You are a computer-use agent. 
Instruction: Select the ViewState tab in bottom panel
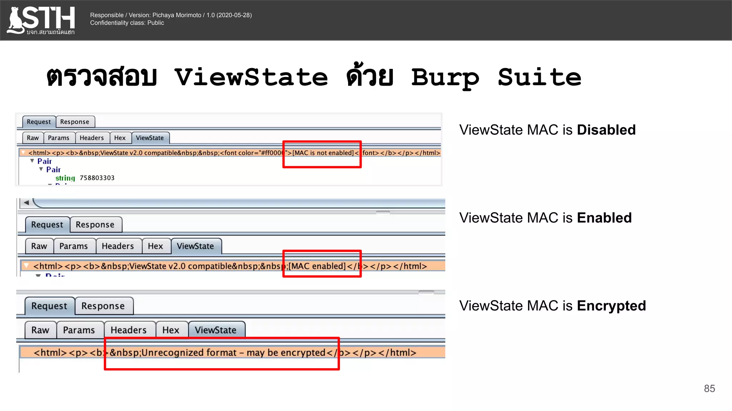click(217, 330)
